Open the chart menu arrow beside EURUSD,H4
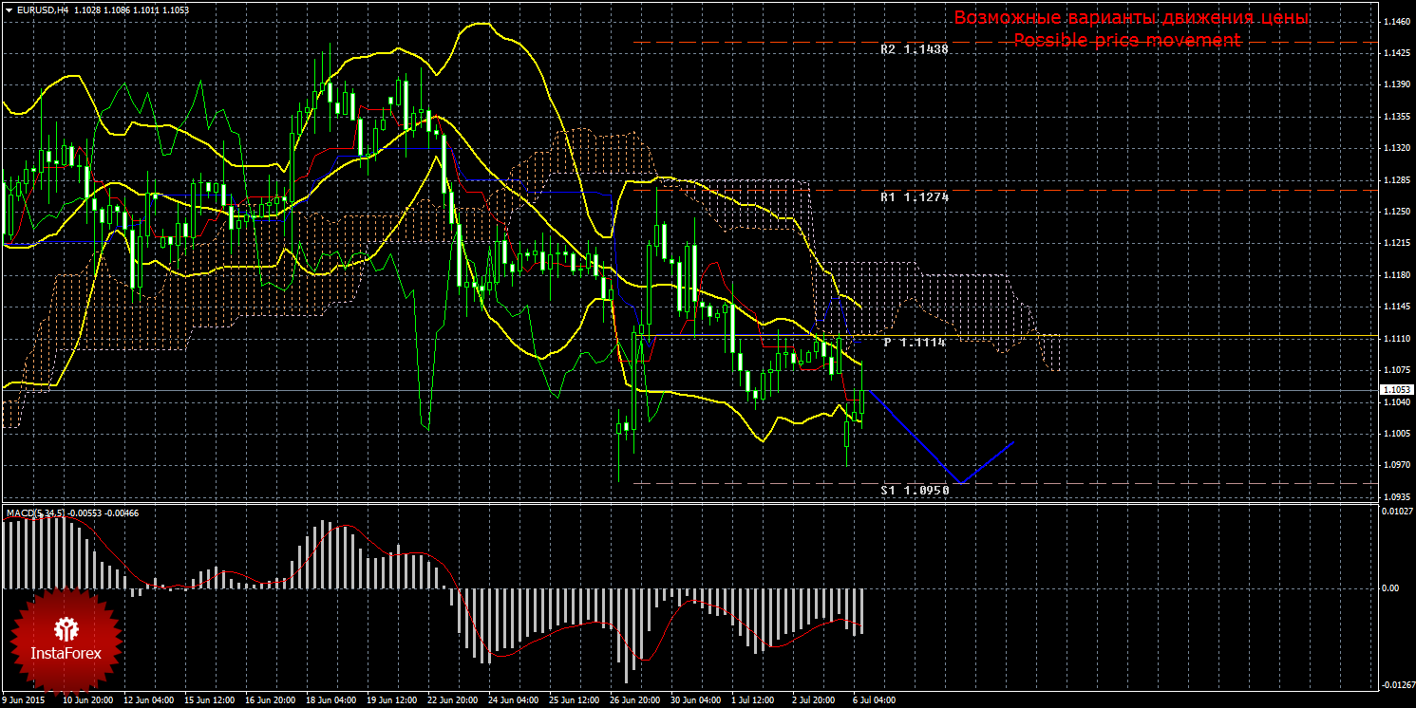Image resolution: width=1416 pixels, height=708 pixels. click(9, 9)
